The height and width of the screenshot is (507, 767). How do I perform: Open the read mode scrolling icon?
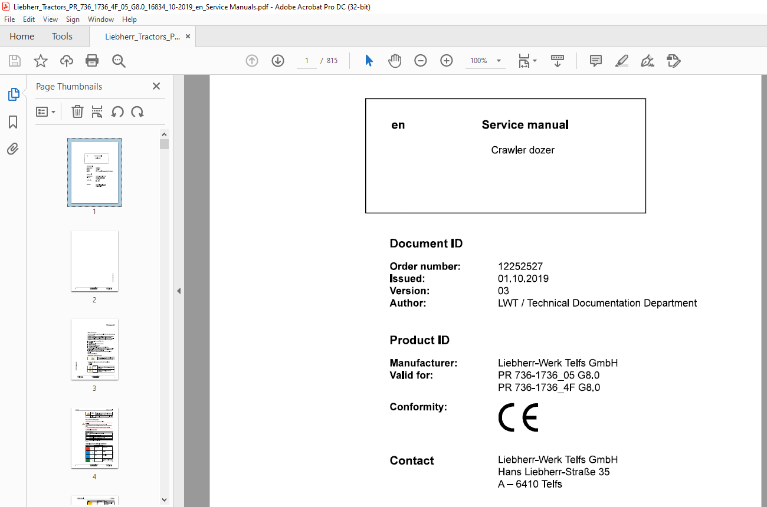(x=558, y=61)
